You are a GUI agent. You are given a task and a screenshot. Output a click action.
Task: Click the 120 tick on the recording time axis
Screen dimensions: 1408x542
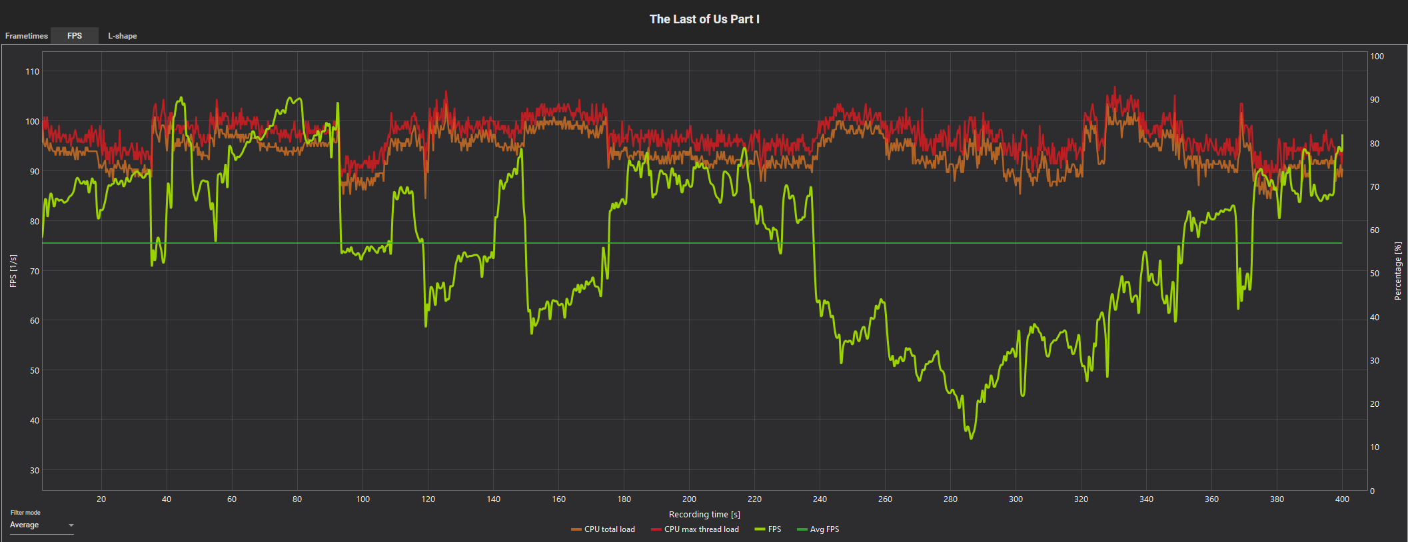click(428, 499)
